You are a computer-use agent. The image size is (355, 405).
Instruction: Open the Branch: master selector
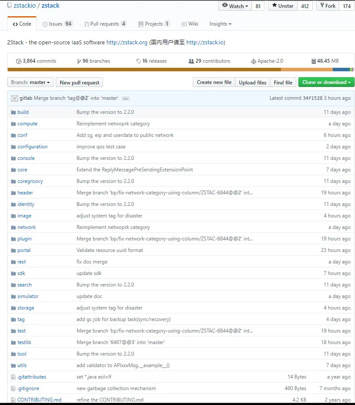point(30,82)
